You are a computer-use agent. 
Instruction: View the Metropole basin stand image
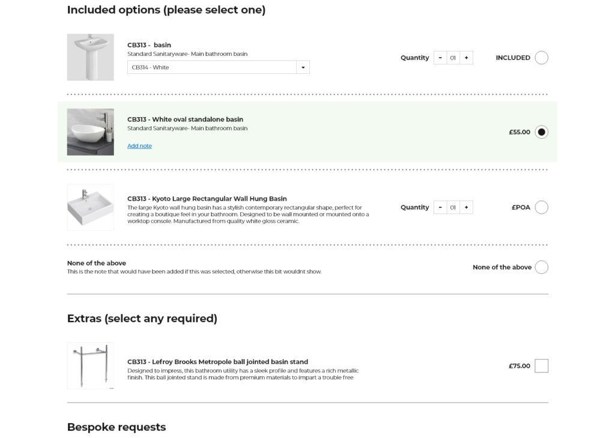90,366
